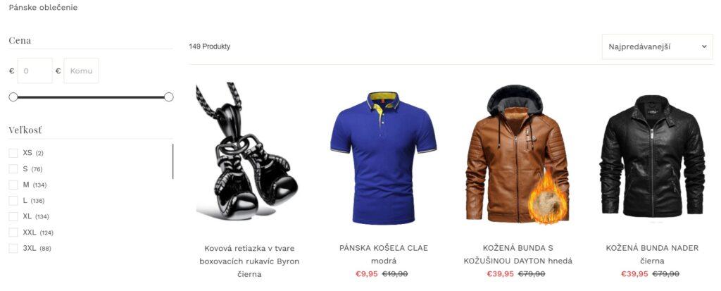Click the size filter list scrollbar

pyautogui.click(x=173, y=161)
